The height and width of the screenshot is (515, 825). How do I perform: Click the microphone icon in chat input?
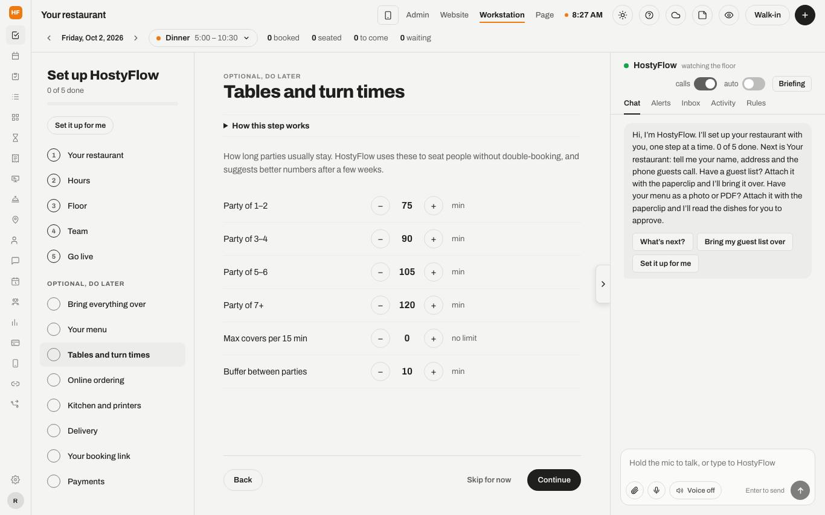coord(656,490)
